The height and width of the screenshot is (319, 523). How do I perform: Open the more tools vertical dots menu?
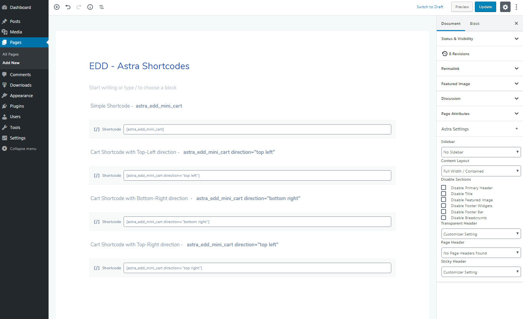(x=516, y=7)
